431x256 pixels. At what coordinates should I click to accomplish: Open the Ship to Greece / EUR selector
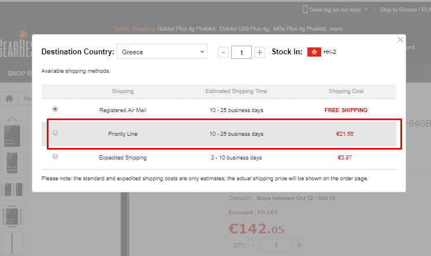(x=404, y=10)
